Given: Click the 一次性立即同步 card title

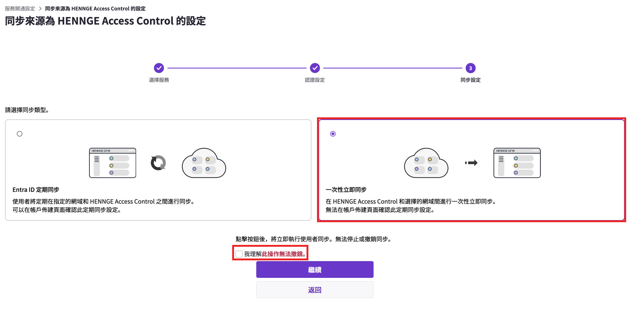Looking at the screenshot, I should [346, 190].
